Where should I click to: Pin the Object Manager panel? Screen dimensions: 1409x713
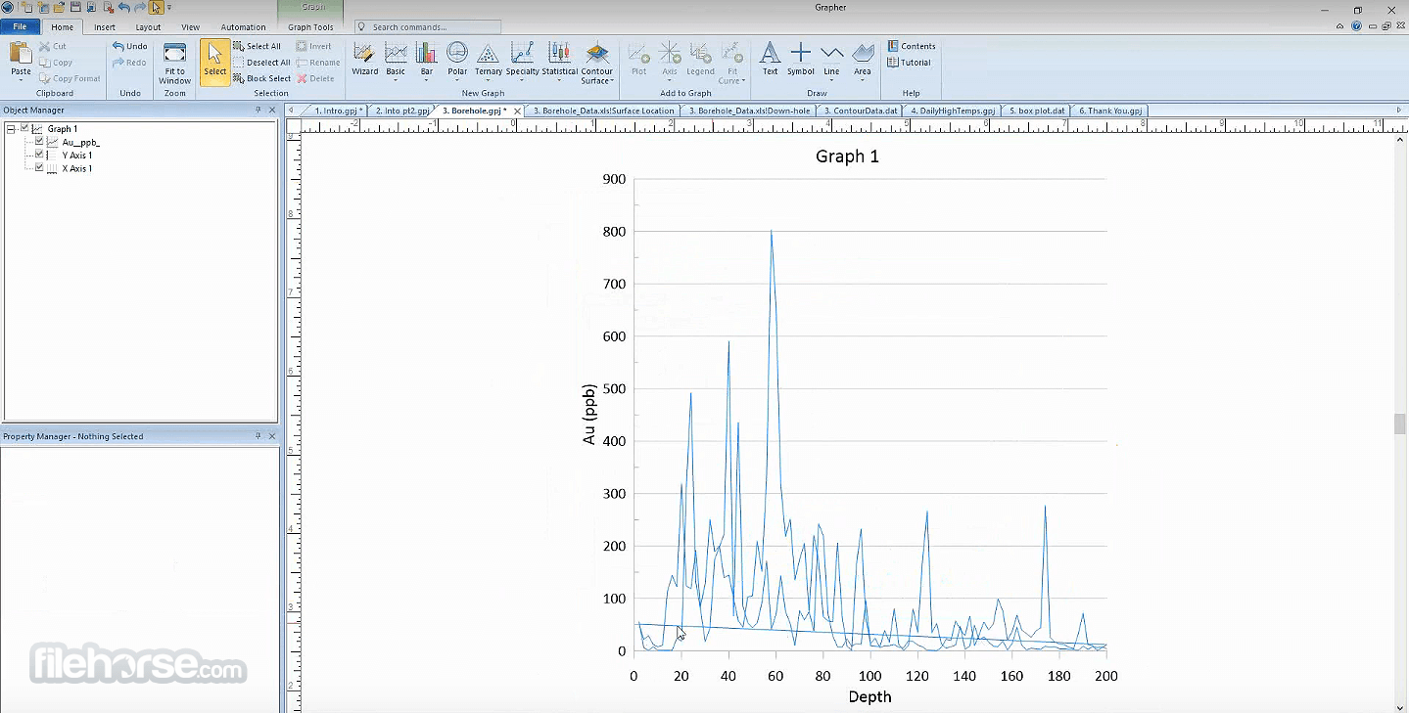click(x=258, y=110)
